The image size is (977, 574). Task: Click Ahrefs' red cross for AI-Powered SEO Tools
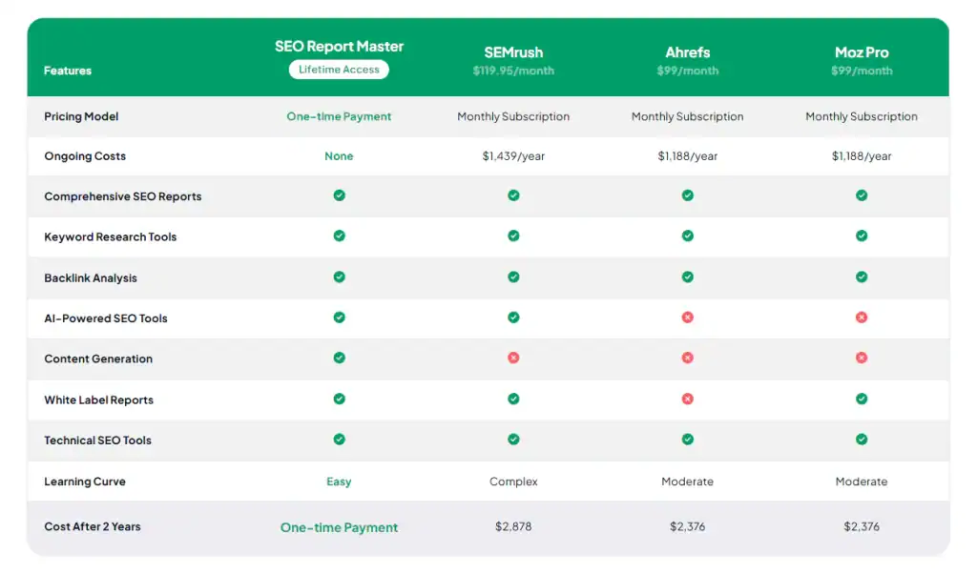tap(687, 318)
